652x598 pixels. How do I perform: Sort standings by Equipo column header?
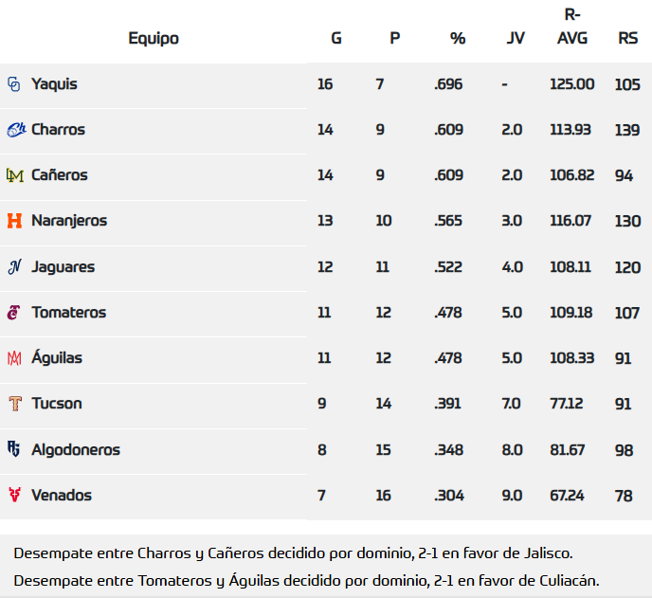(154, 39)
